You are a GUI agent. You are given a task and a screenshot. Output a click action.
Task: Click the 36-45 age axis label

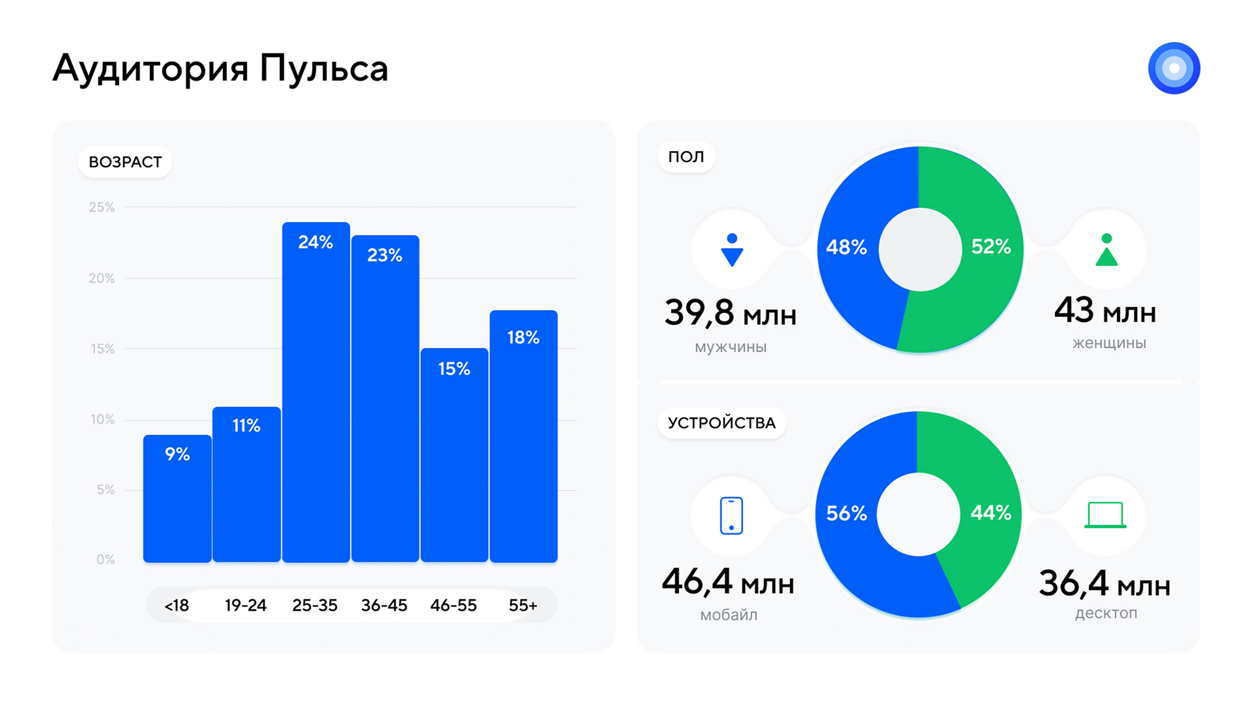tap(384, 606)
